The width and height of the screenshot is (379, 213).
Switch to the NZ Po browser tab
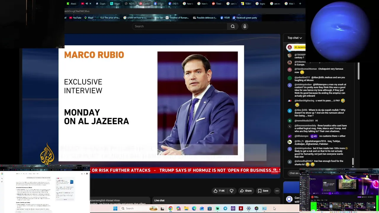(x=130, y=4)
